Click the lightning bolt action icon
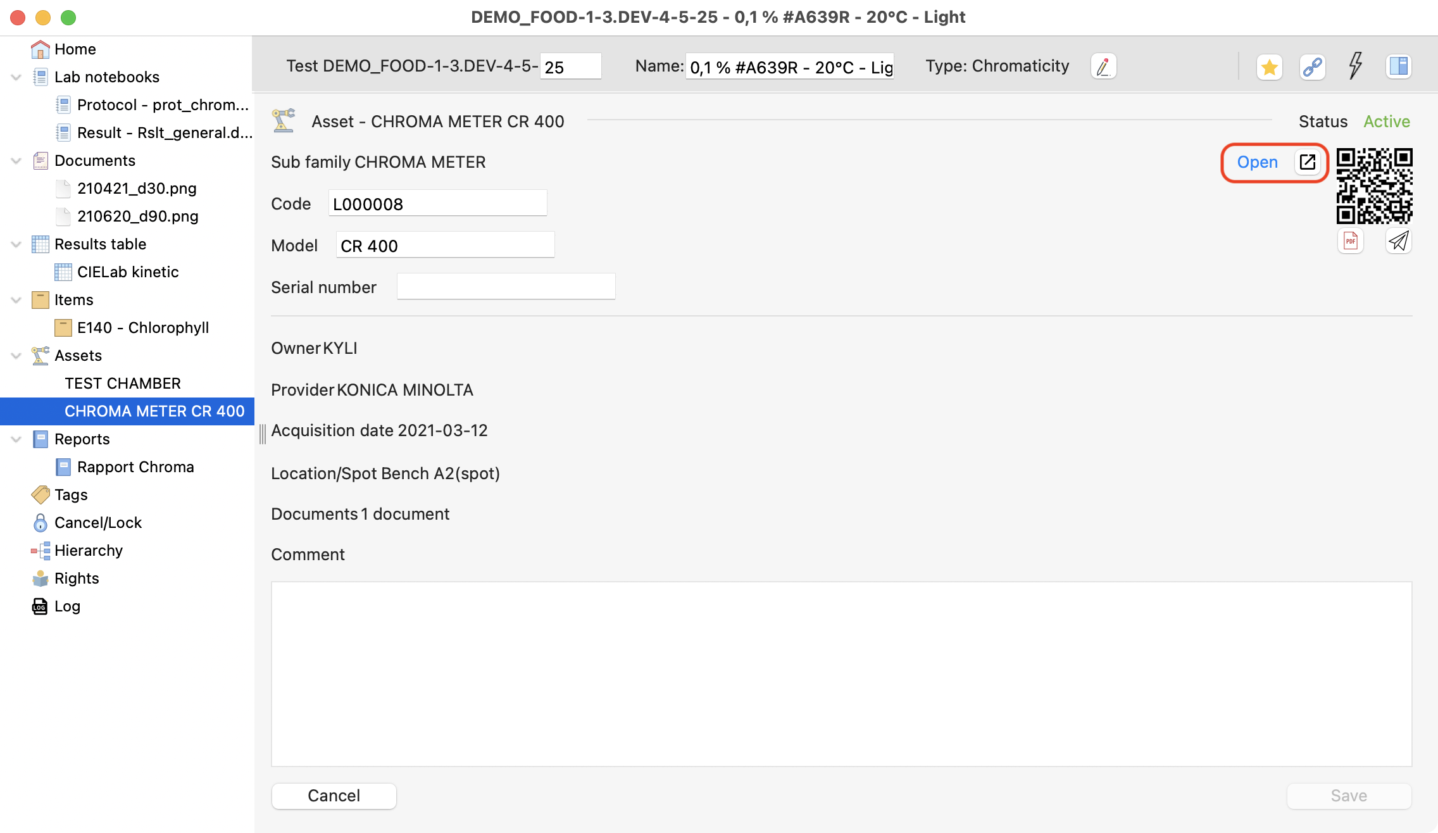Screen dimensions: 1438x833 point(1355,66)
